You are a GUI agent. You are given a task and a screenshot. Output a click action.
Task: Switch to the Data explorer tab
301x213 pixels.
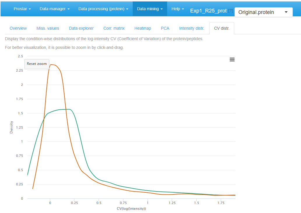coord(81,28)
